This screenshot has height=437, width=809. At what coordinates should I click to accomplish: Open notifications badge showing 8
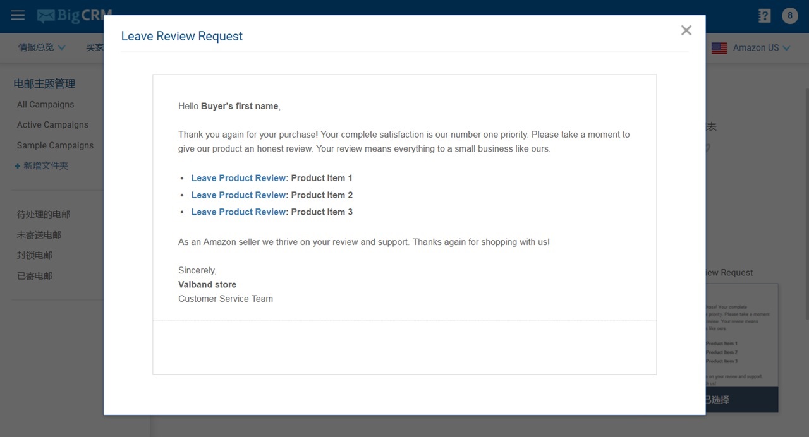point(789,16)
